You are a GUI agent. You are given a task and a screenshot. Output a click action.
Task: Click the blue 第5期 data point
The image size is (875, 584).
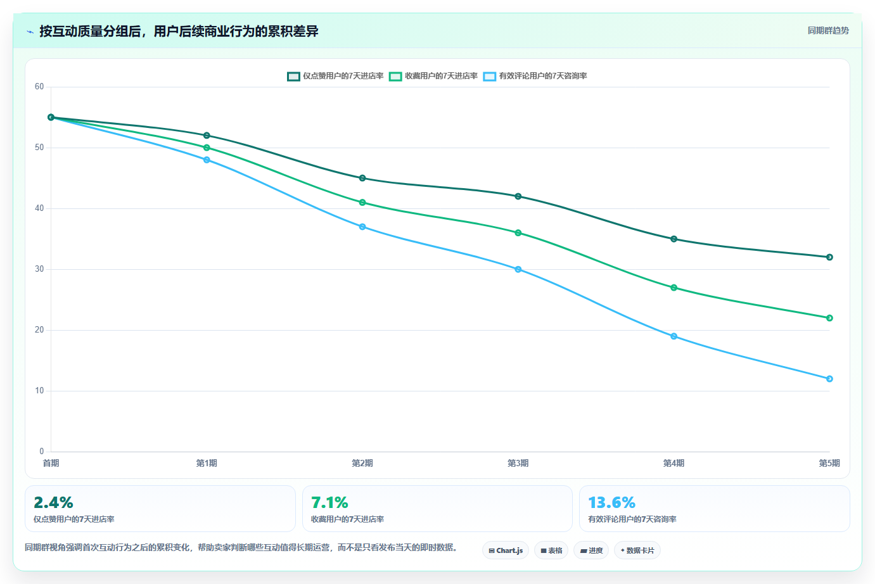pos(829,379)
